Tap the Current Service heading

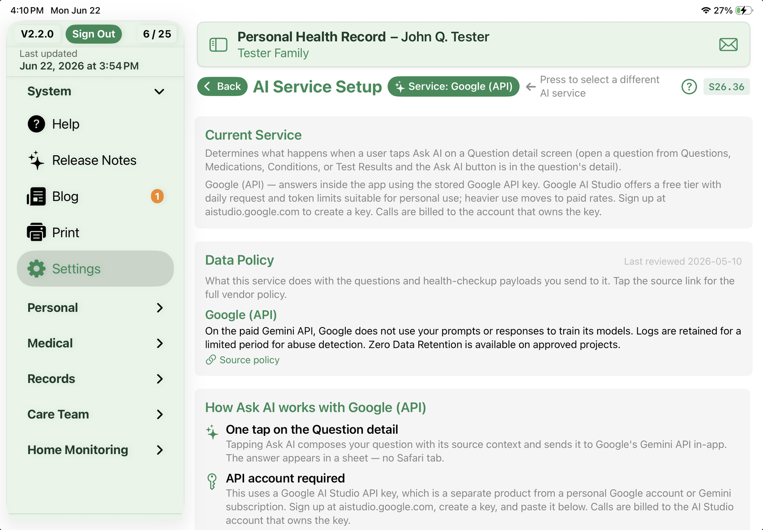pos(253,135)
